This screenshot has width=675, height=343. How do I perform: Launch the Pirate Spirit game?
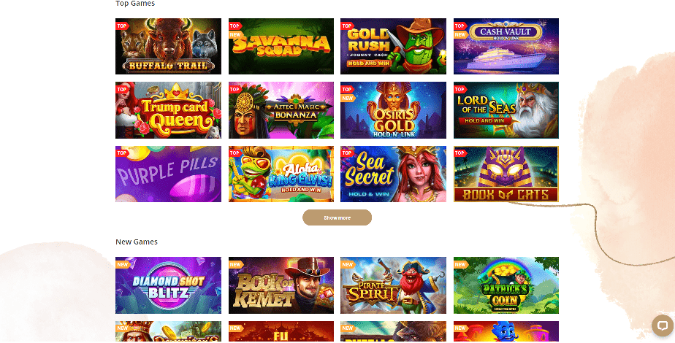[393, 285]
